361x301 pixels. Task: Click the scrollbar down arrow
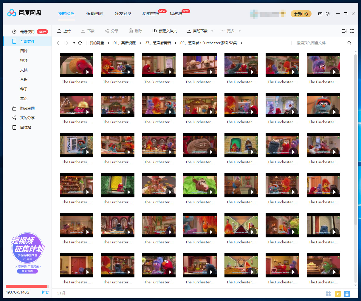tap(355, 285)
